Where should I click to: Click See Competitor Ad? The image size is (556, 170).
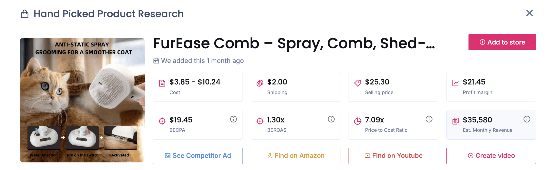(198, 156)
